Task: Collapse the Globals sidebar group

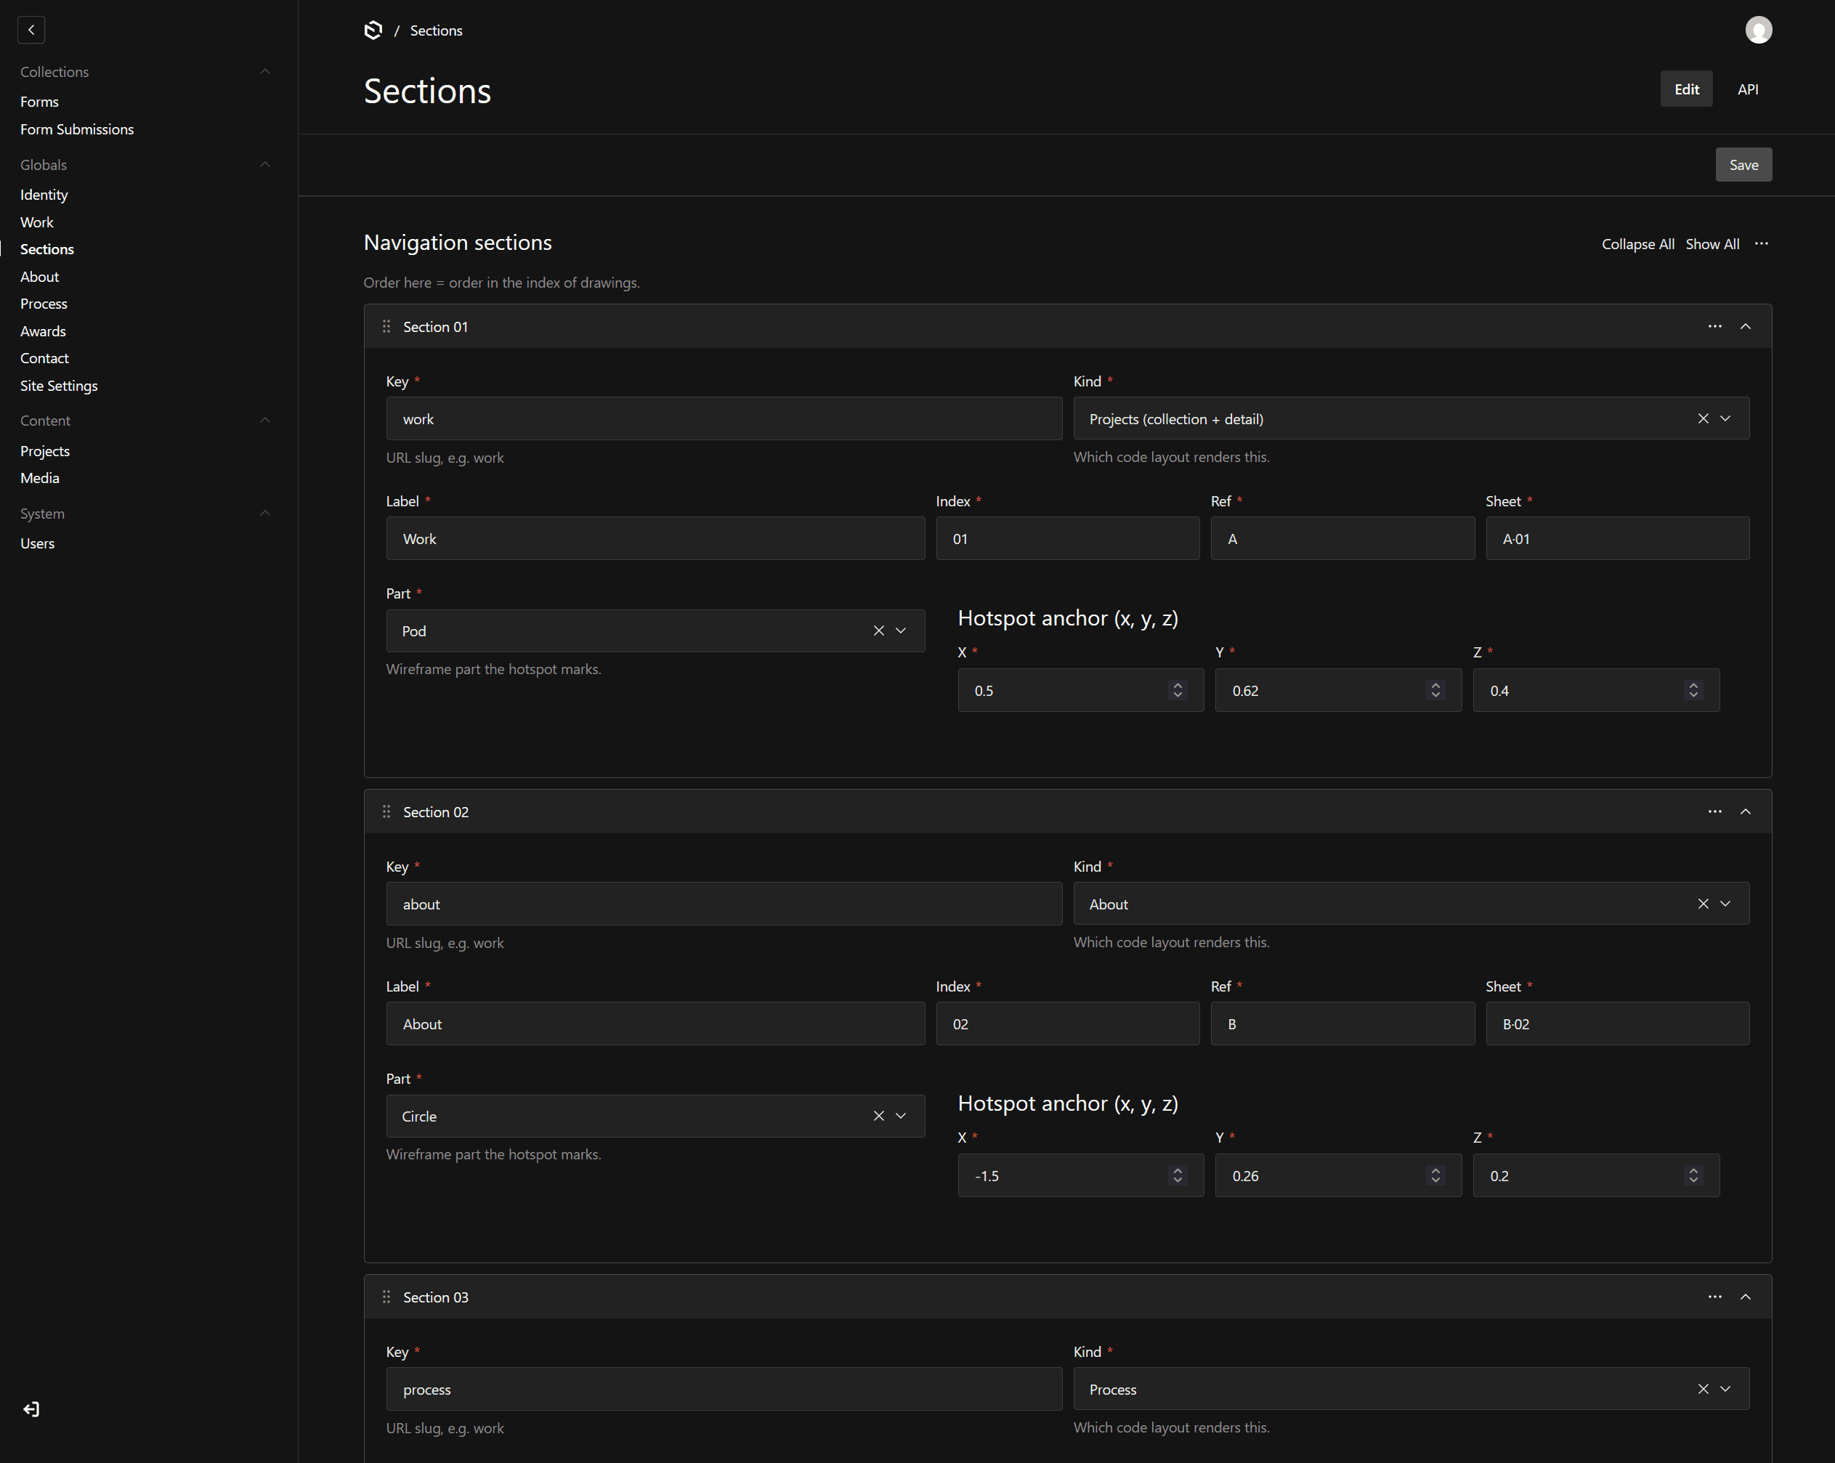Action: click(x=264, y=164)
